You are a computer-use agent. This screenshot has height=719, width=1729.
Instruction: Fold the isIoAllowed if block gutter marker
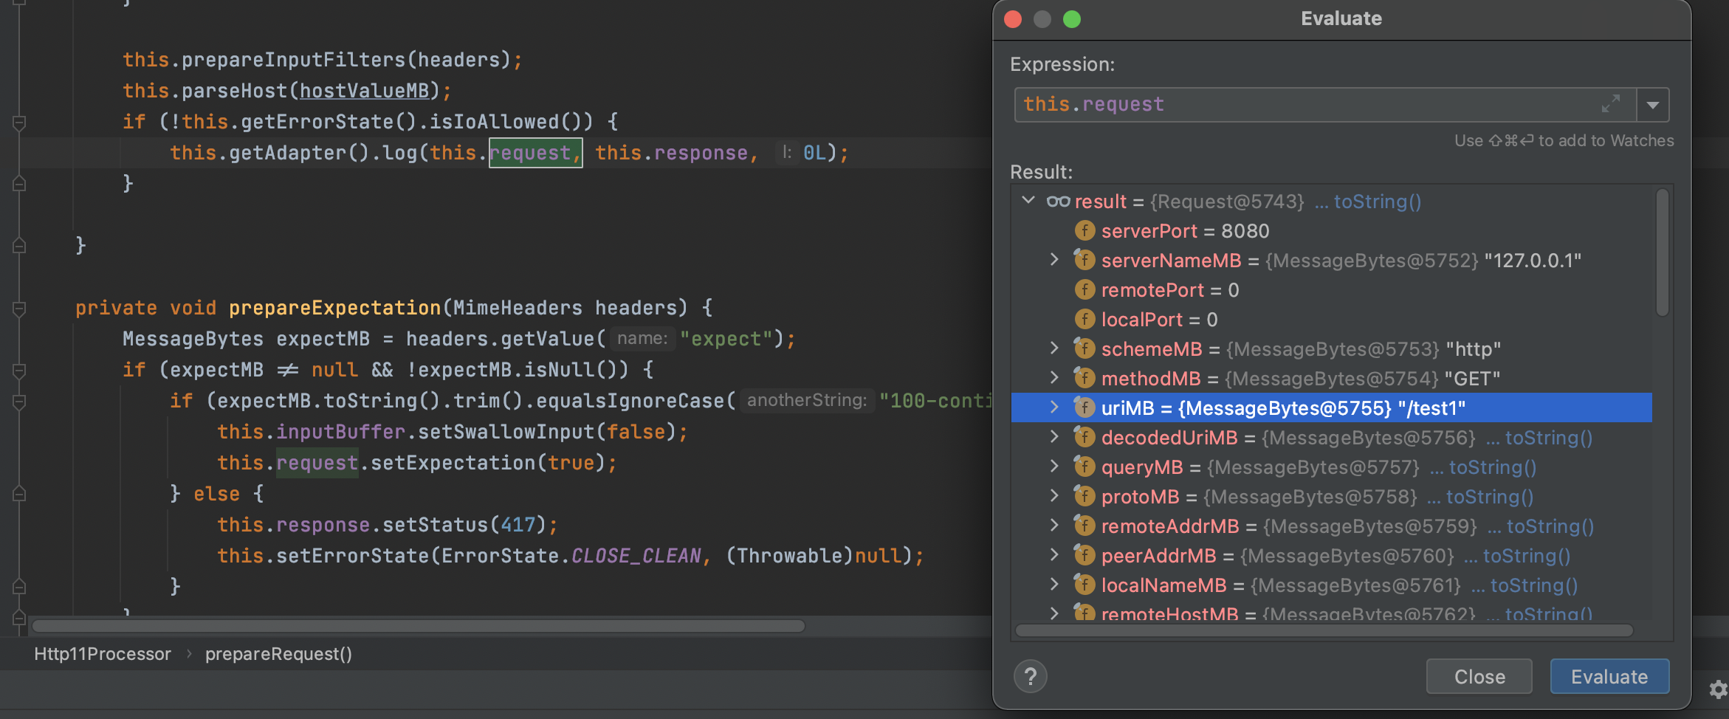click(19, 123)
